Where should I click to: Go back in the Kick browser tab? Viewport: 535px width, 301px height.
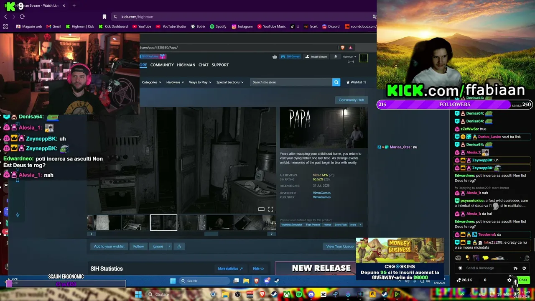[5, 17]
